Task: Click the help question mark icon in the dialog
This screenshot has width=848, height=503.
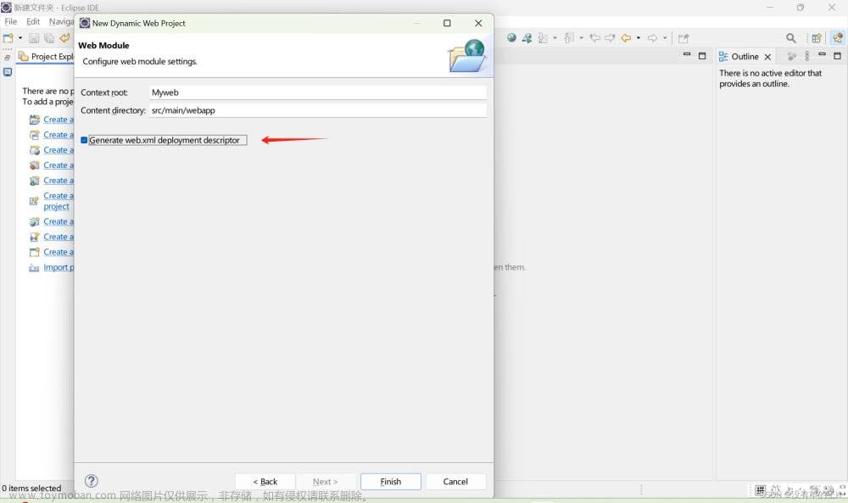Action: click(92, 481)
